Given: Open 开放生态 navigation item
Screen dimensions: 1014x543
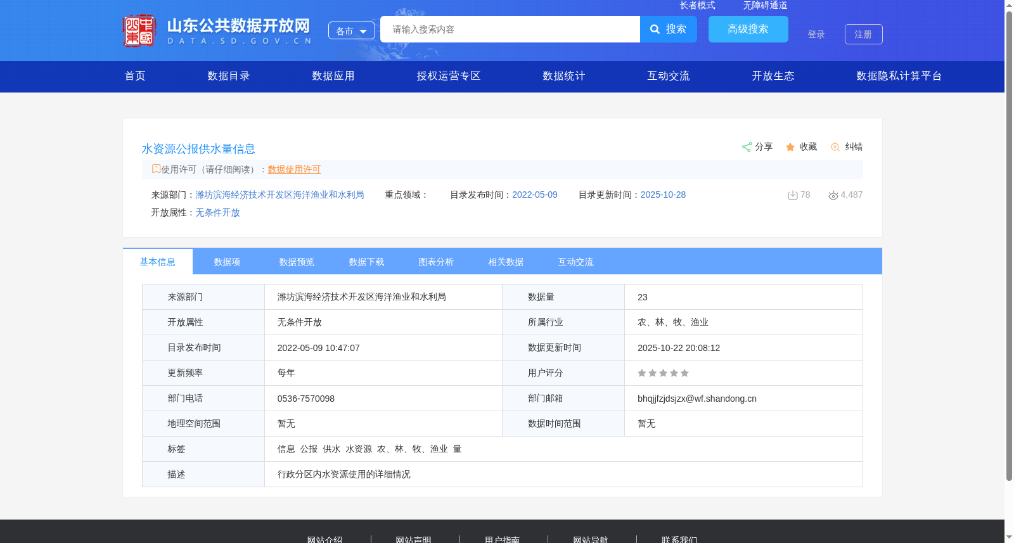Looking at the screenshot, I should pos(773,76).
